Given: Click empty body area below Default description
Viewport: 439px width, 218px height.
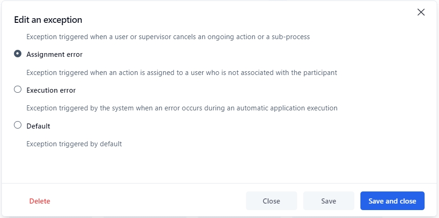Looking at the screenshot, I should pos(219,165).
